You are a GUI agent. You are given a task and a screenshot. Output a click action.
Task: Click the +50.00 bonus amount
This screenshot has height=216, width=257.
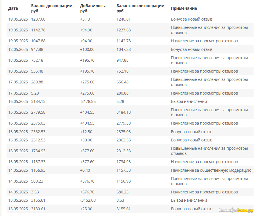86,140
